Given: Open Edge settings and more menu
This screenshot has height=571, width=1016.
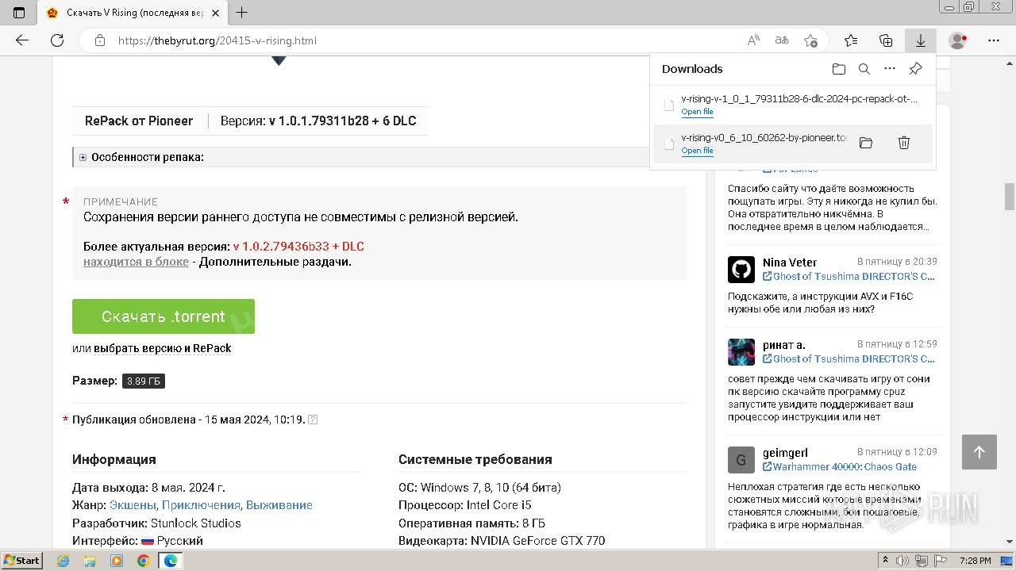Looking at the screenshot, I should pyautogui.click(x=994, y=40).
